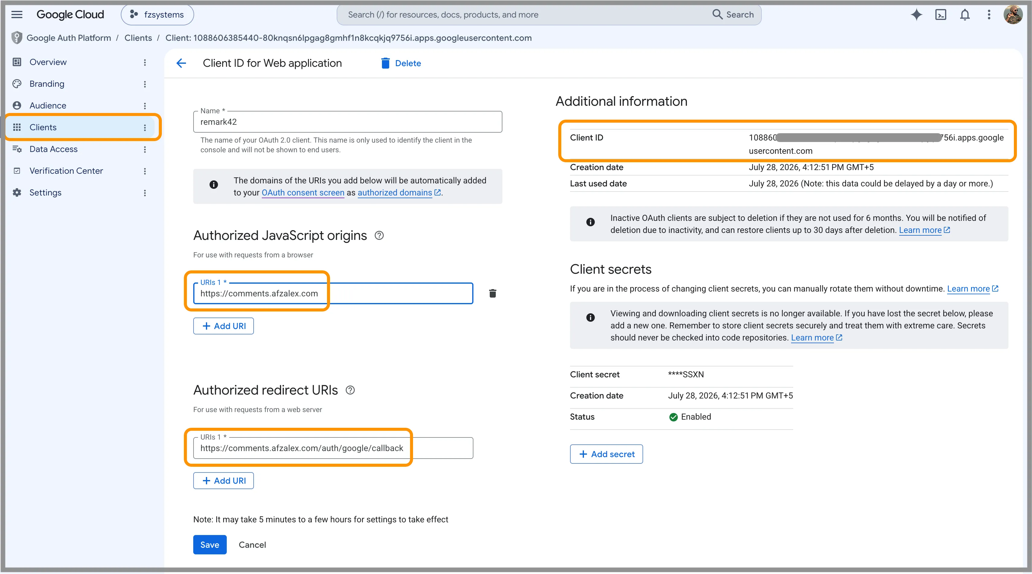
Task: Click help icon beside Authorized redirect URIs
Action: (x=350, y=390)
